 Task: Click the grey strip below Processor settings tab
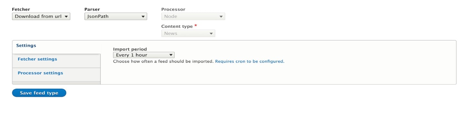point(56,83)
